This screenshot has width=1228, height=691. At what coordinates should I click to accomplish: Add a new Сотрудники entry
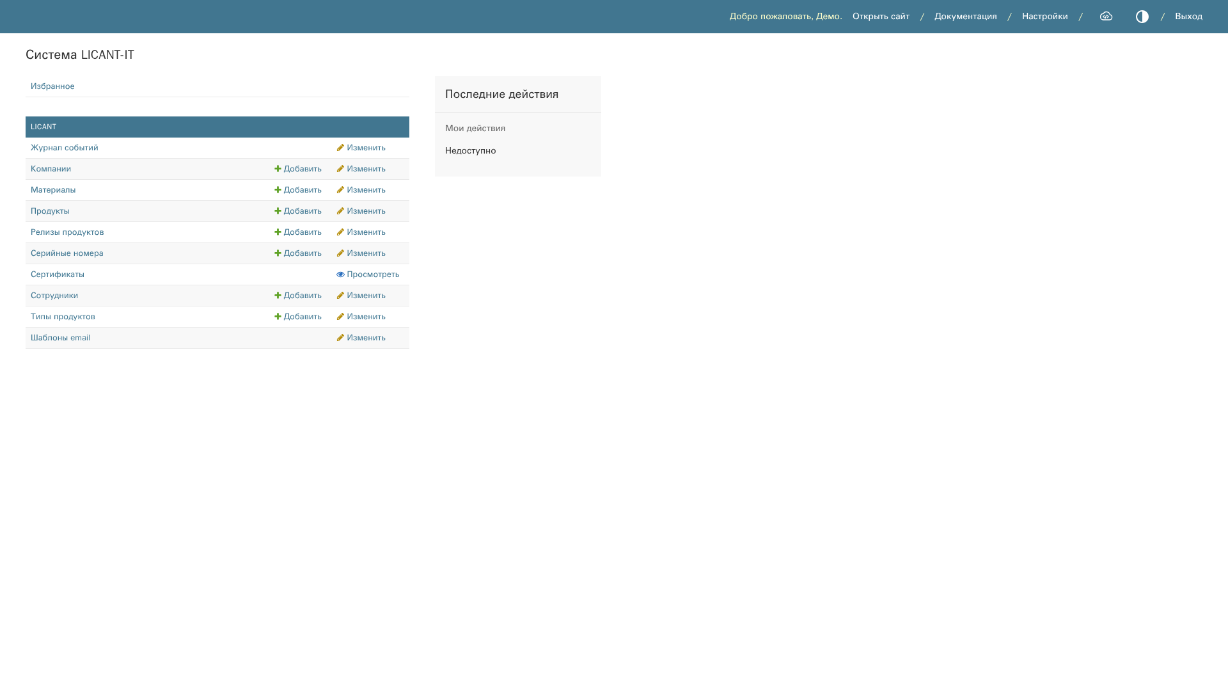[298, 296]
